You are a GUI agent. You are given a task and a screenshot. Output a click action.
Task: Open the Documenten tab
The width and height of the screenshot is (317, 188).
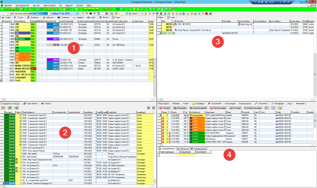pyautogui.click(x=214, y=103)
